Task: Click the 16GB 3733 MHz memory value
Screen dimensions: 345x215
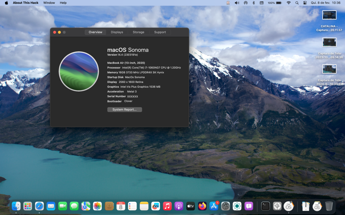Action: (141, 72)
